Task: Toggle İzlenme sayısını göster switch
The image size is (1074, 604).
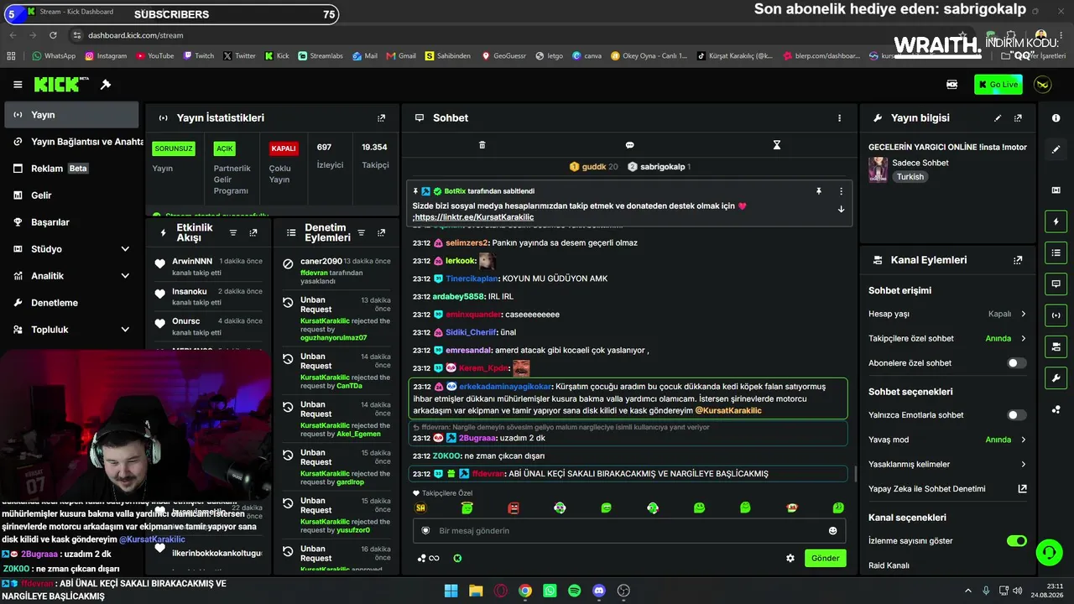Action: point(1016,541)
